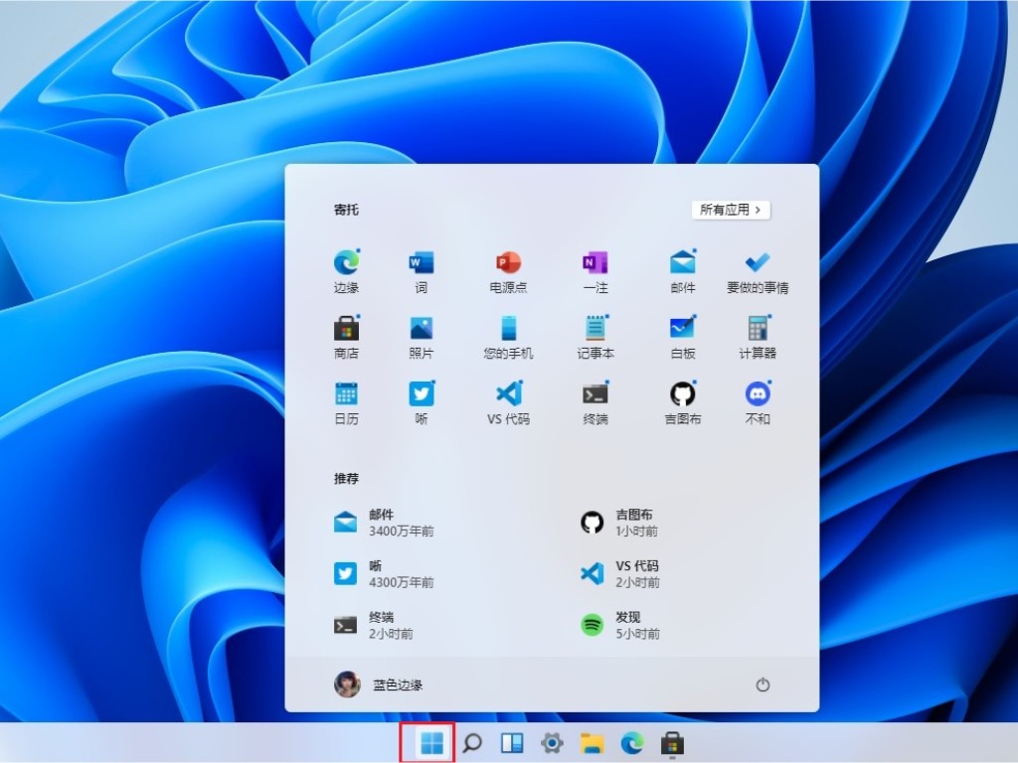Launch the Calendar app icon
Image resolution: width=1018 pixels, height=763 pixels.
(x=345, y=394)
